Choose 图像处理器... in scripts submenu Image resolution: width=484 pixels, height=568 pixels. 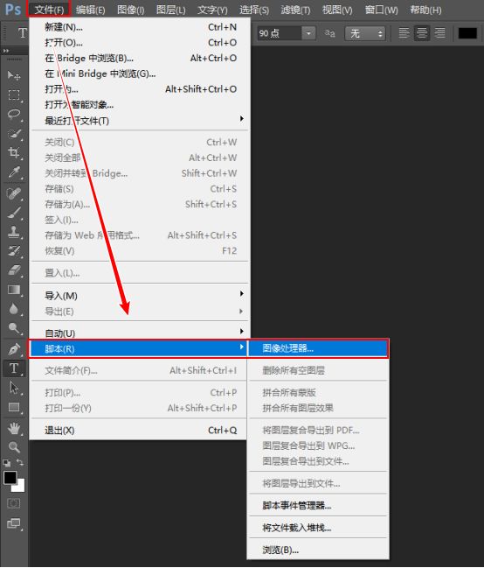click(x=318, y=348)
